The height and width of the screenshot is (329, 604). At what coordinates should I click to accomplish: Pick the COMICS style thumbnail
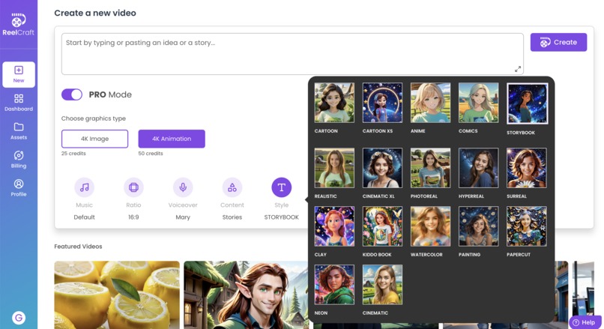point(478,103)
